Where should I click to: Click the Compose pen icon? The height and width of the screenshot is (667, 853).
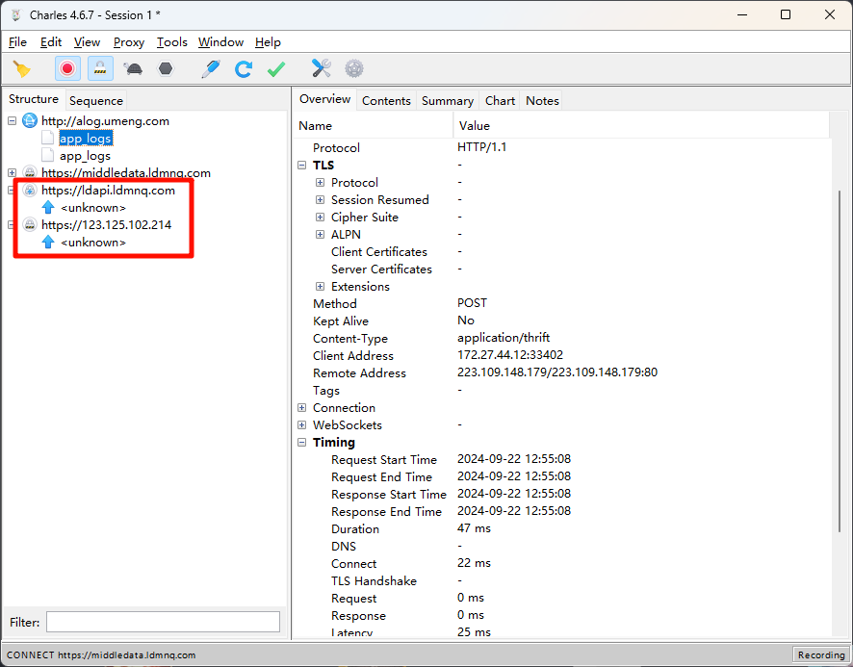[x=210, y=68]
